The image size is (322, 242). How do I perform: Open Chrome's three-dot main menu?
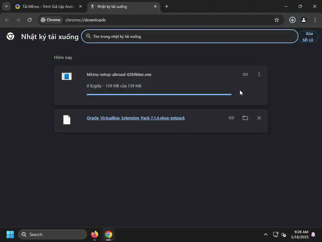pos(315,20)
